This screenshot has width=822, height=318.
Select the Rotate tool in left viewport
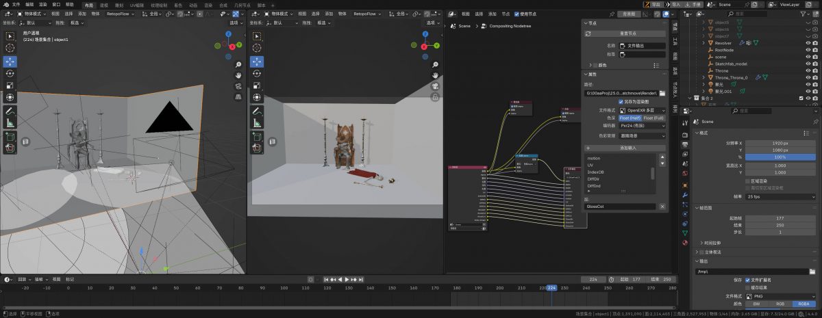10,73
